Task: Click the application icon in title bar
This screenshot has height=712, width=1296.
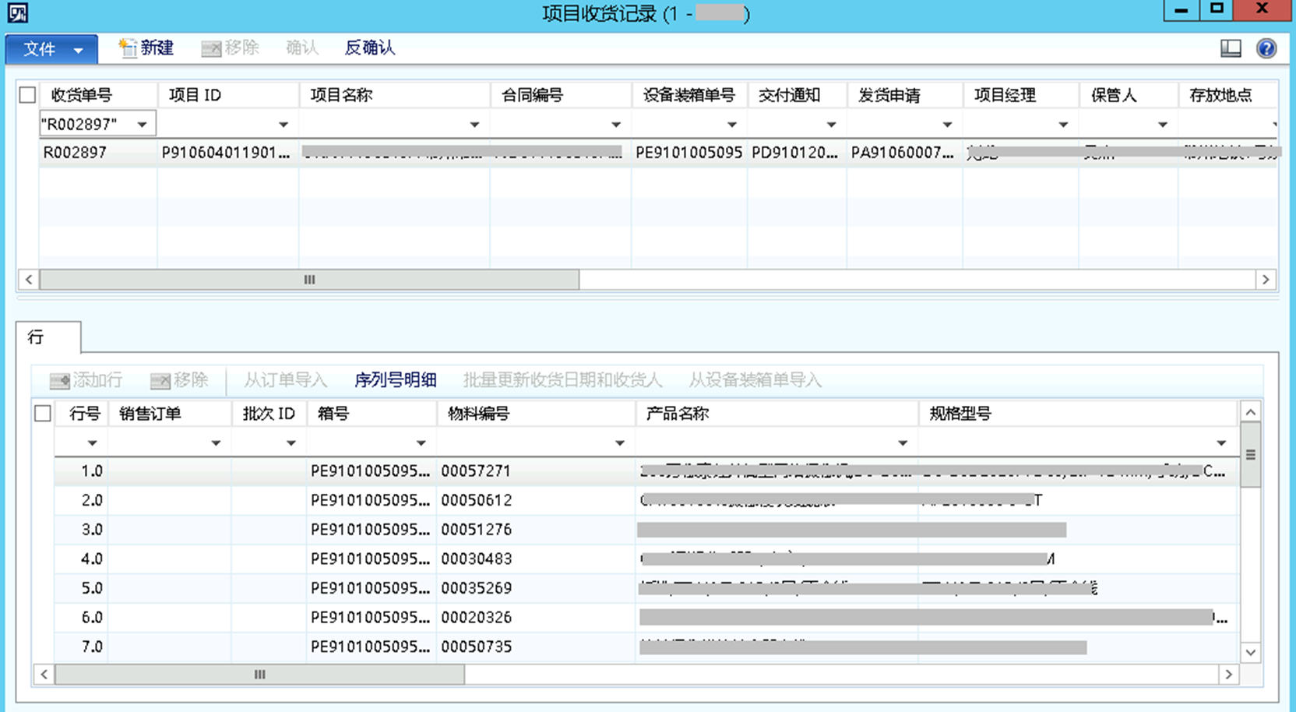Action: coord(17,12)
